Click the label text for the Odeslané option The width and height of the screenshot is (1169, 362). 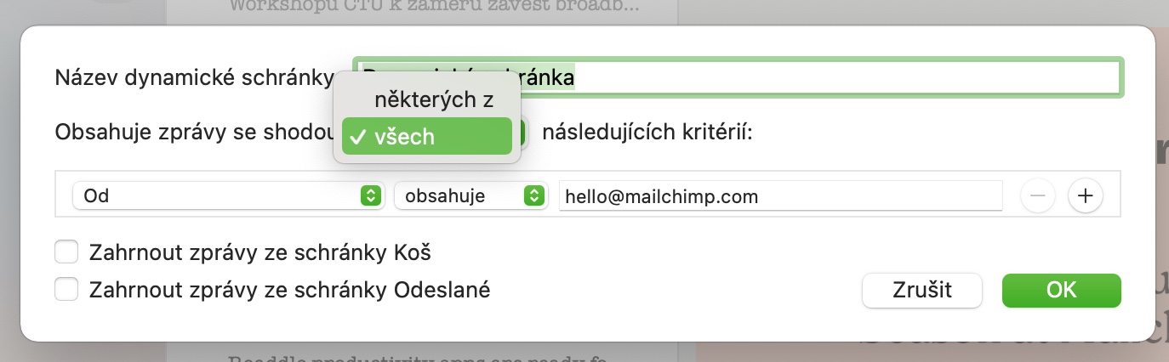click(289, 290)
